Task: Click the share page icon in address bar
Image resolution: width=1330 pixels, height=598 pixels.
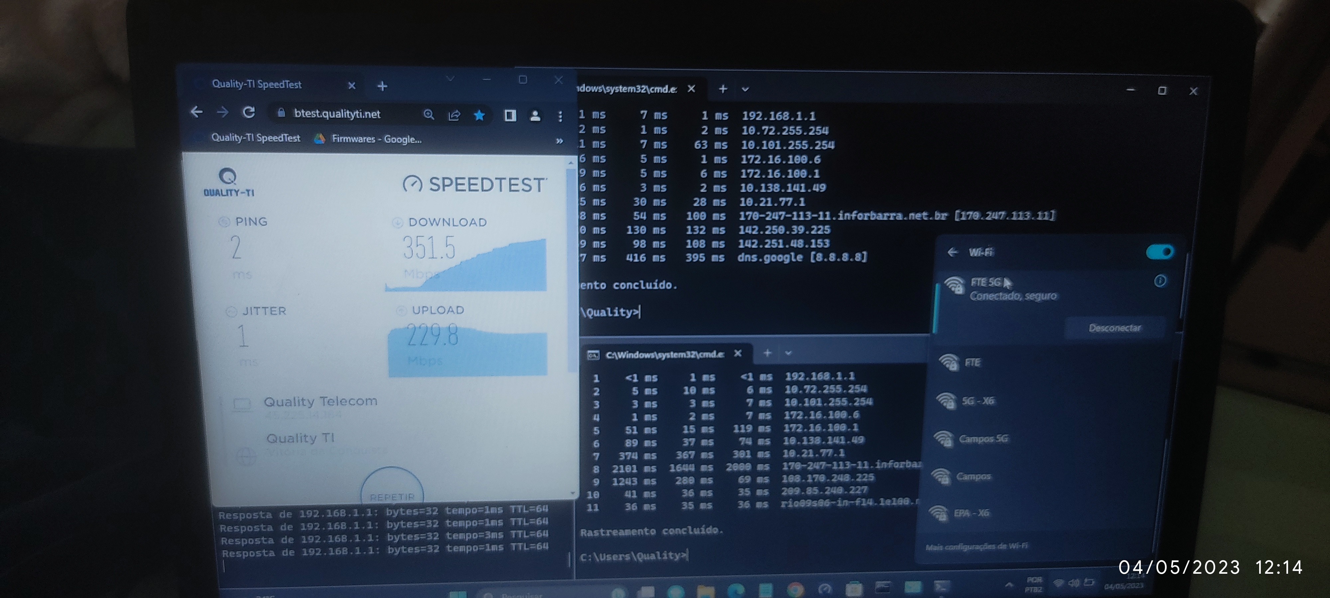Action: click(454, 115)
